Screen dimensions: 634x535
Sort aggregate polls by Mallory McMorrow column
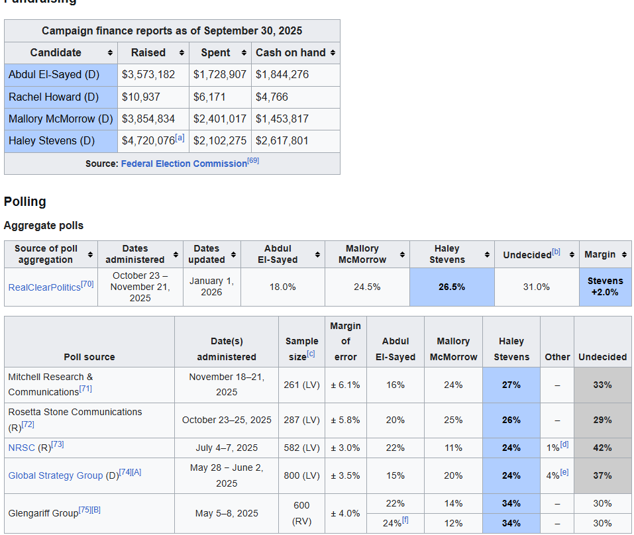[x=402, y=254]
